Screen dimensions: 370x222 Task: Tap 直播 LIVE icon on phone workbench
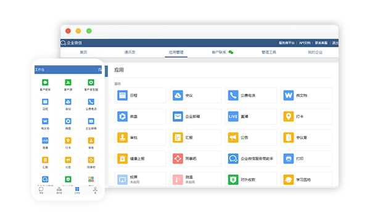(x=45, y=141)
